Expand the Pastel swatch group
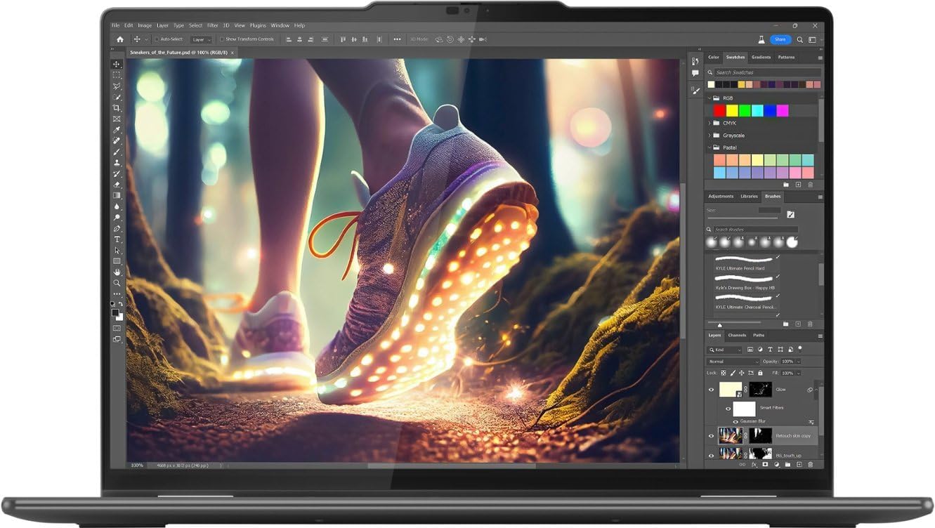 (708, 147)
